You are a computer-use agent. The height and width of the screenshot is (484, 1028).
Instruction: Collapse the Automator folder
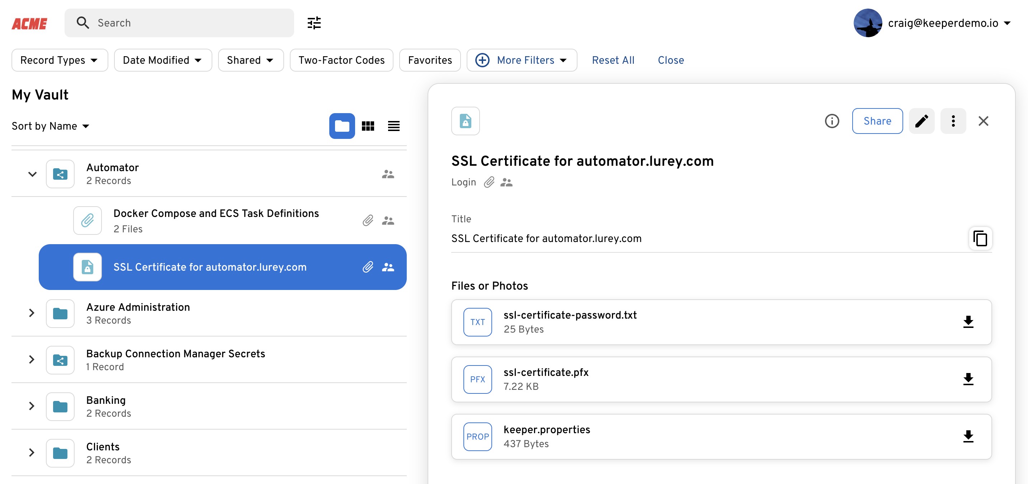coord(32,174)
